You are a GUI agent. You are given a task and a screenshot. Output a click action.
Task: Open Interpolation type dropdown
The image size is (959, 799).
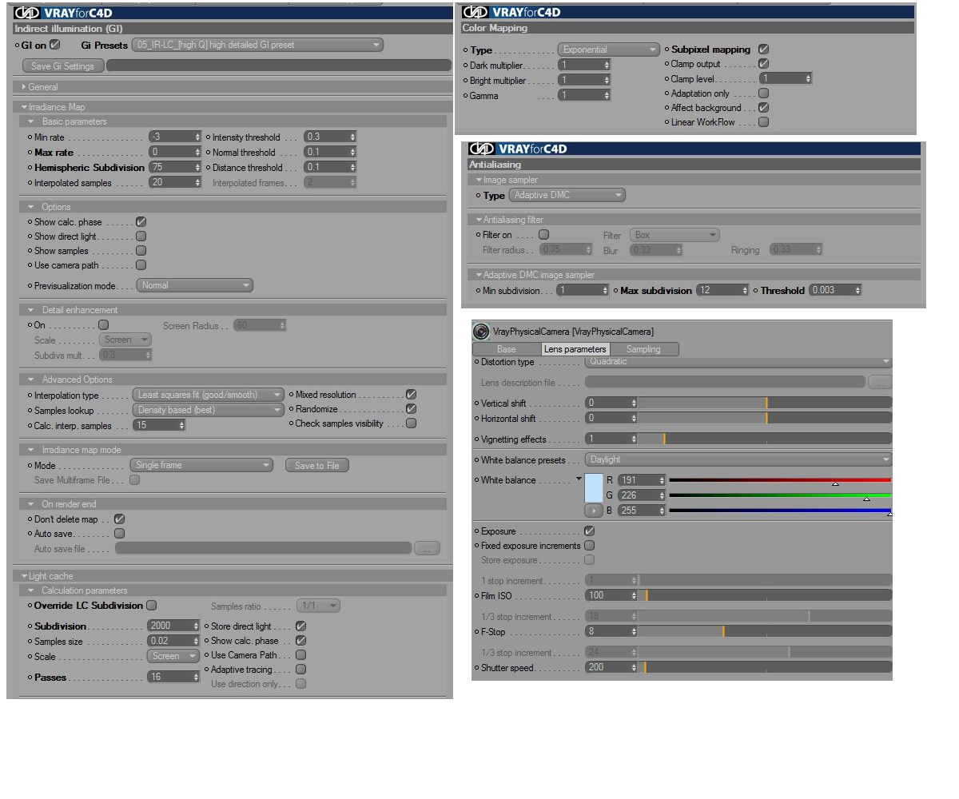point(208,395)
